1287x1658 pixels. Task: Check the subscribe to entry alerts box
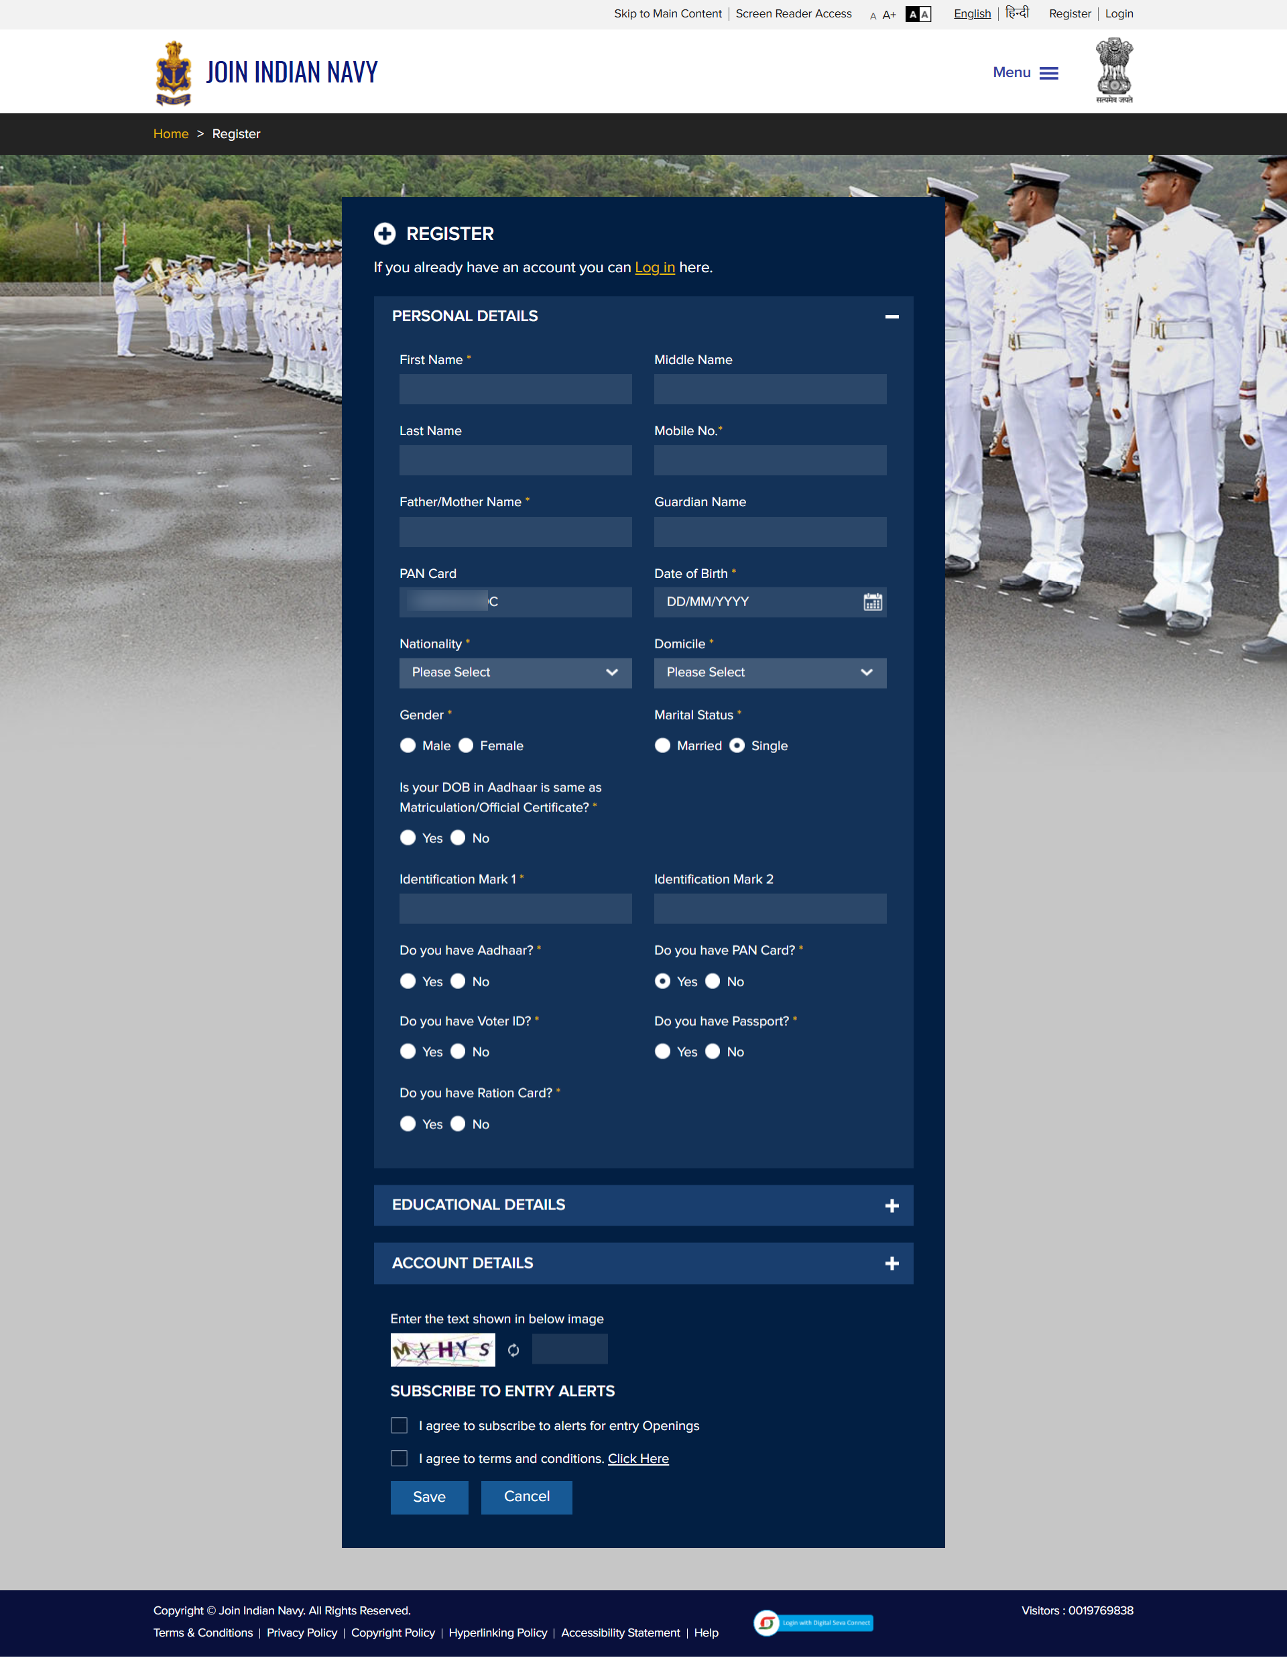[x=399, y=1426]
